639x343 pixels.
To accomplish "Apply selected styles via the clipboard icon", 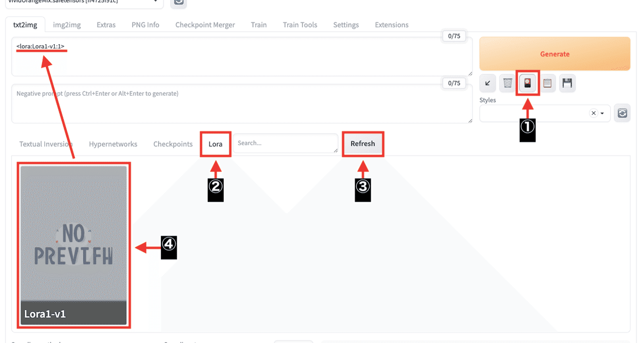I will tap(548, 83).
